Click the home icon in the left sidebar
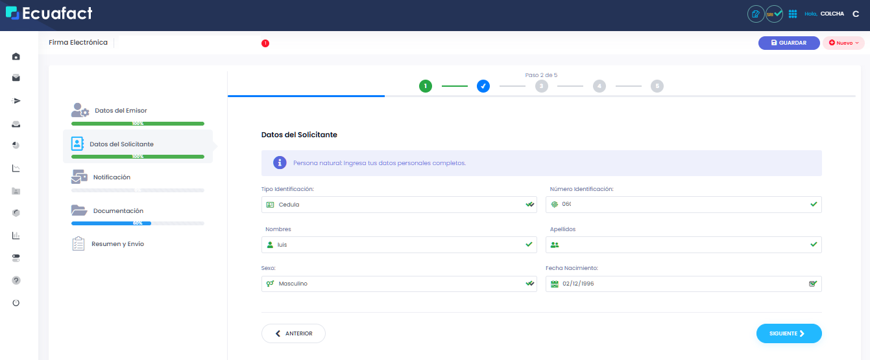This screenshot has width=870, height=360. 16,56
